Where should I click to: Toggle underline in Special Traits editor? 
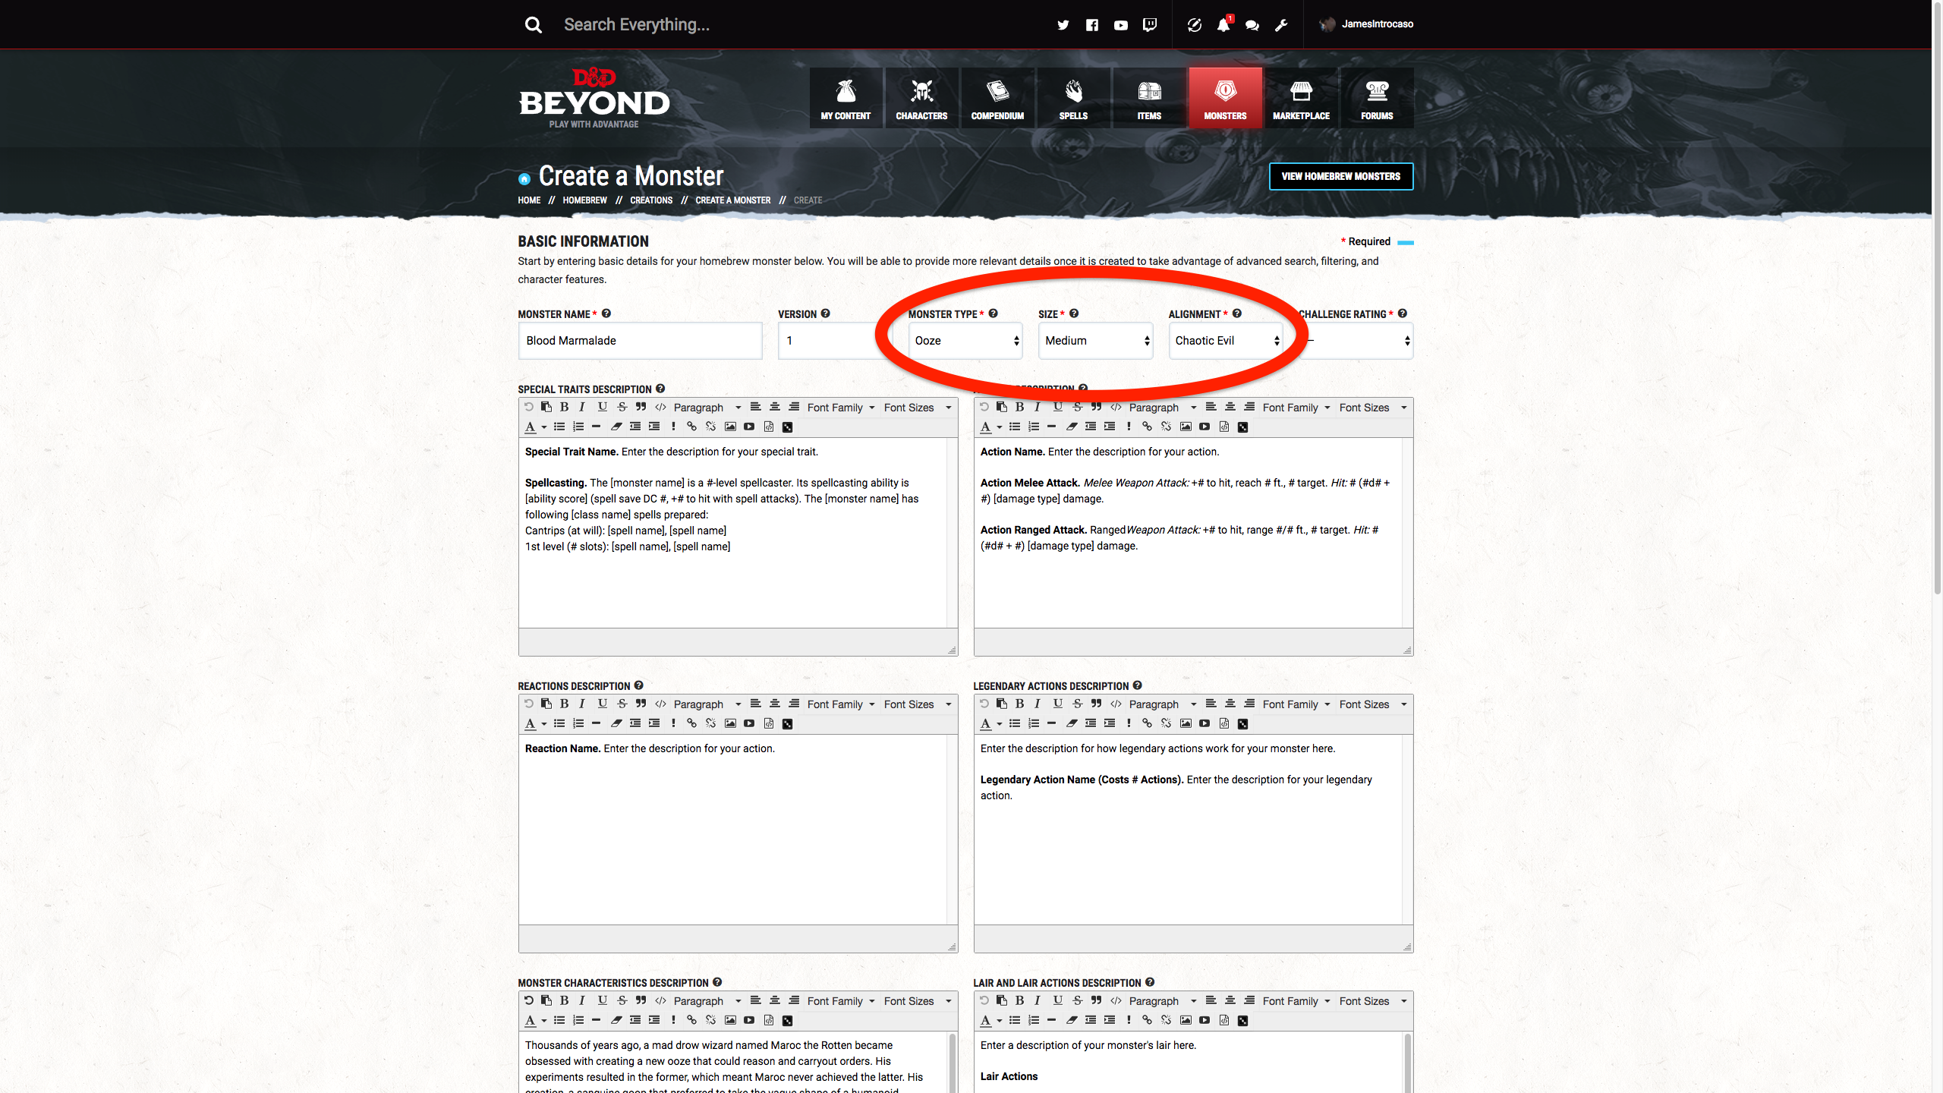click(x=602, y=407)
